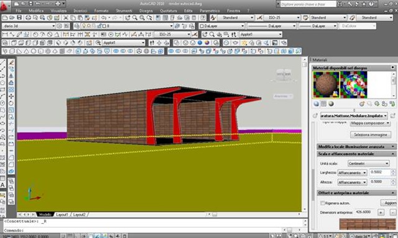Viewport: 398px width, 238px height.
Task: Click the Aggiorna button in preview section
Action: pos(389,203)
